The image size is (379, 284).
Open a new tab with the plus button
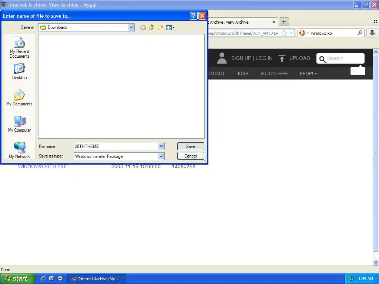(284, 22)
